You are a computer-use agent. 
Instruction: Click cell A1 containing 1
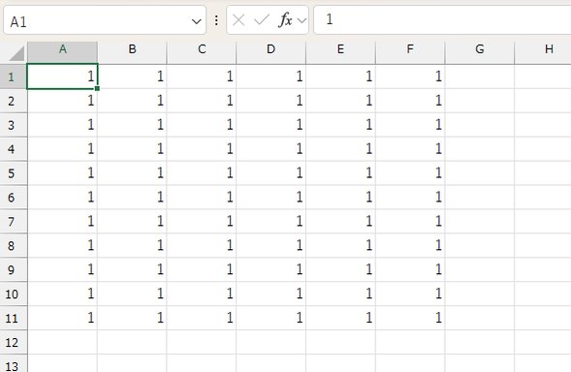(x=62, y=77)
